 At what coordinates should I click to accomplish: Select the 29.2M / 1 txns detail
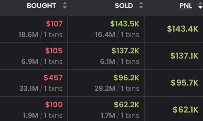(x=117, y=88)
